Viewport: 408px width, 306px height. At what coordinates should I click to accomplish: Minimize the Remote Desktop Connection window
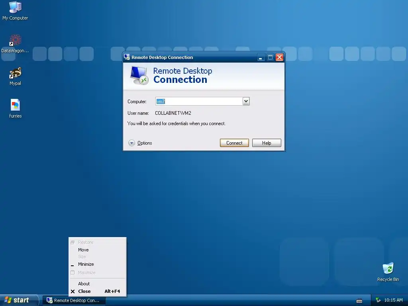point(261,57)
